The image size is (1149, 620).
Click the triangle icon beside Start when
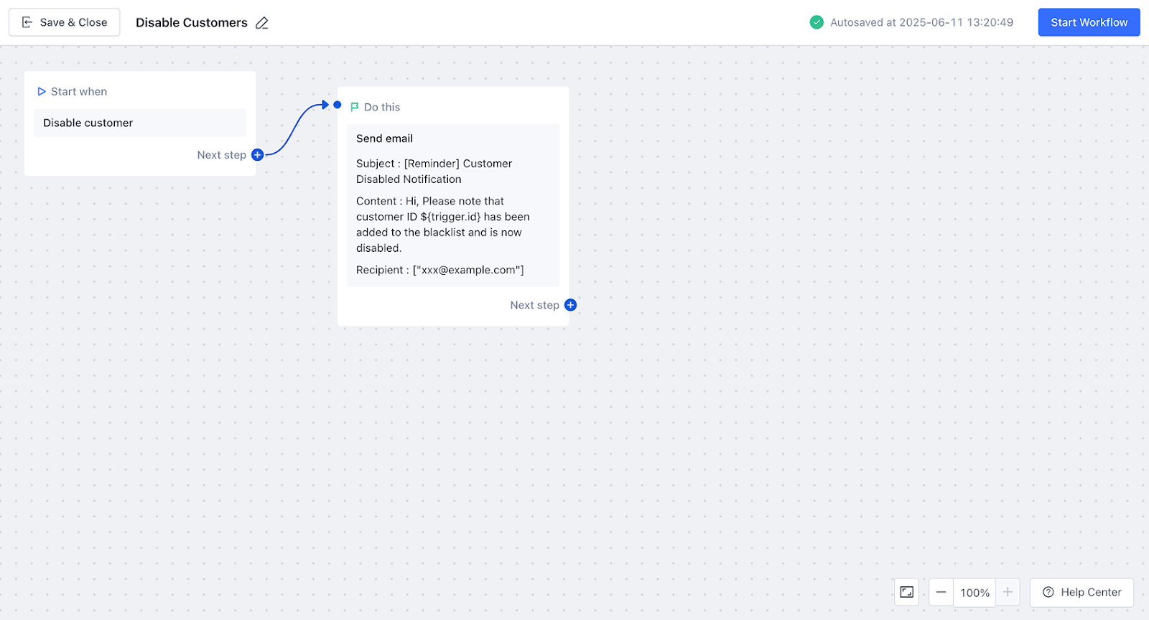pyautogui.click(x=42, y=92)
